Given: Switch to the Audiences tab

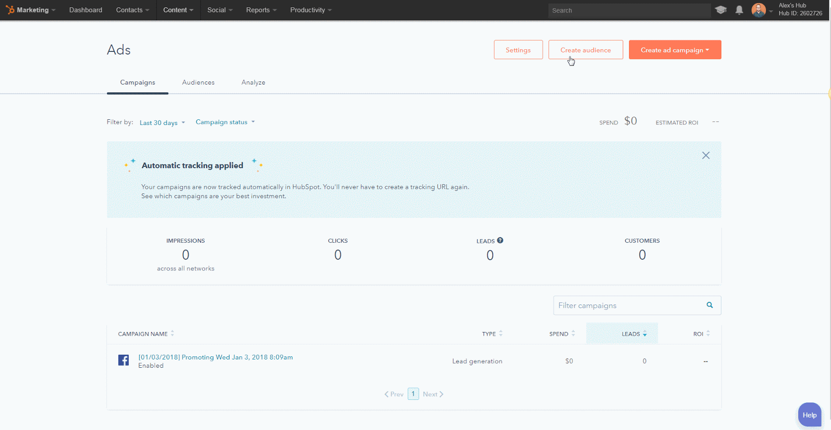Looking at the screenshot, I should [x=198, y=82].
